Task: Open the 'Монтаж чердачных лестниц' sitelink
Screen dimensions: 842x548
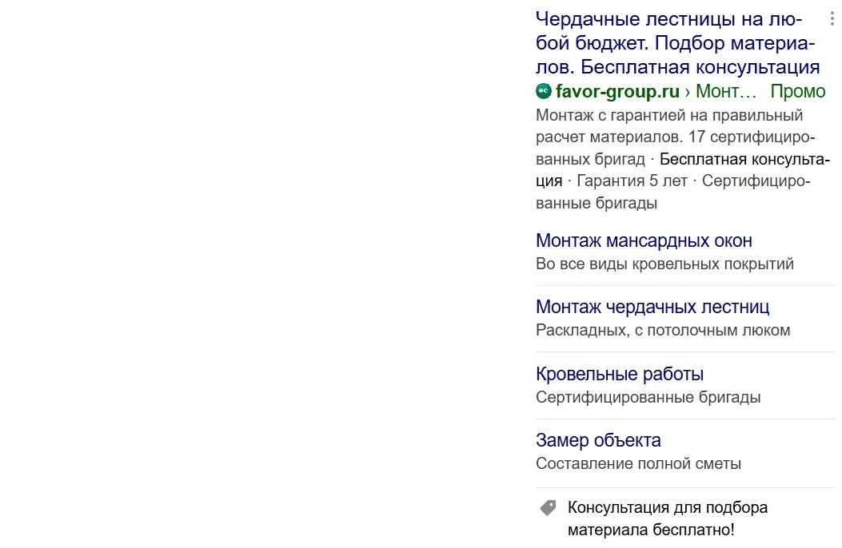Action: pyautogui.click(x=652, y=307)
